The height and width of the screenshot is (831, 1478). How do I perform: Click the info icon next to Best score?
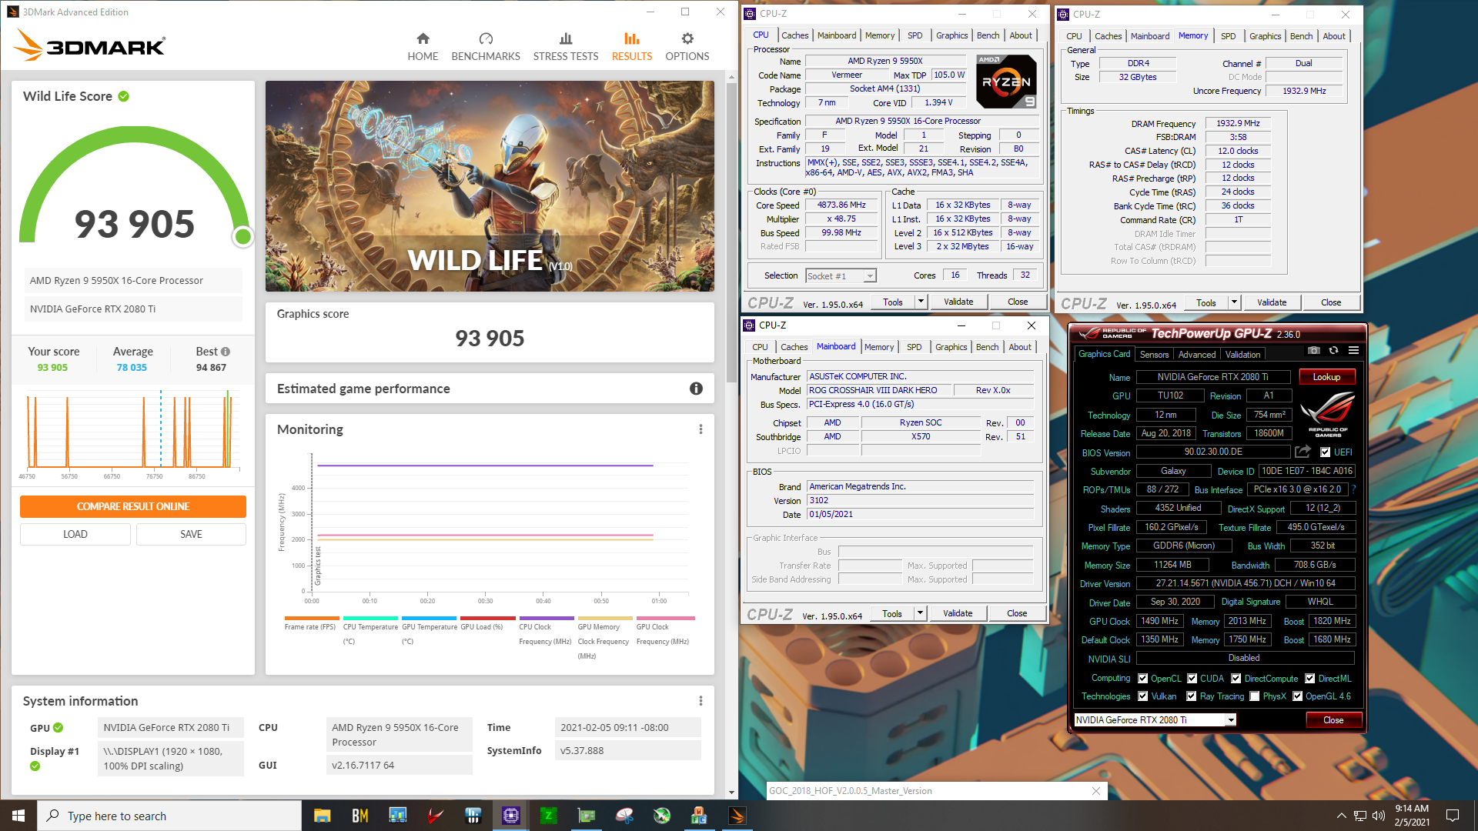click(x=226, y=352)
